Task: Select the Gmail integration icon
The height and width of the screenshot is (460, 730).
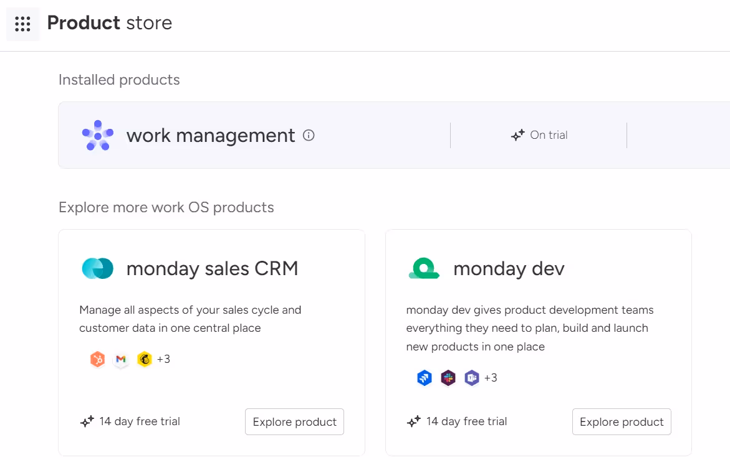Action: [x=121, y=359]
